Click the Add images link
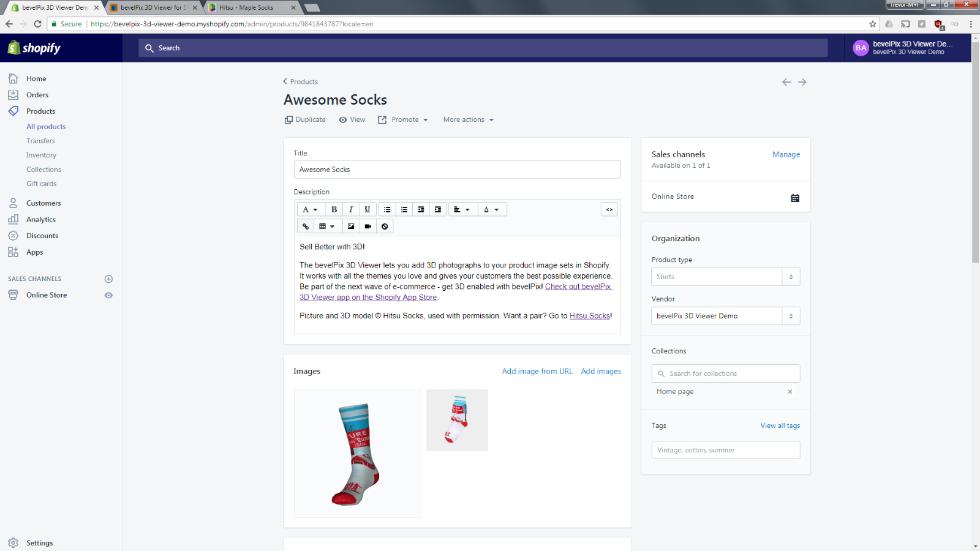The width and height of the screenshot is (980, 551). click(x=601, y=371)
